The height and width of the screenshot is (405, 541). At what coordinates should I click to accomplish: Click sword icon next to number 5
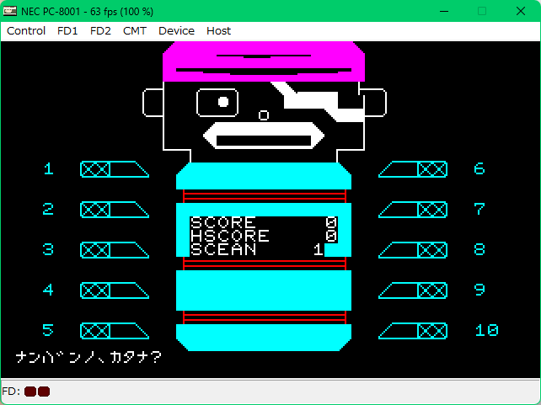pos(115,331)
